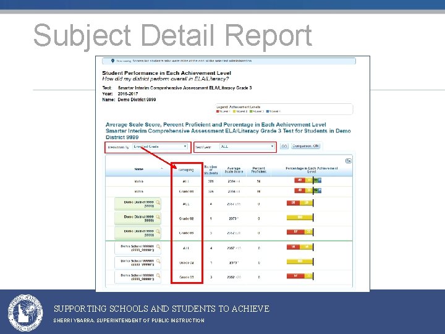Click Grade 02 grouping cell for Demo District

(186, 218)
